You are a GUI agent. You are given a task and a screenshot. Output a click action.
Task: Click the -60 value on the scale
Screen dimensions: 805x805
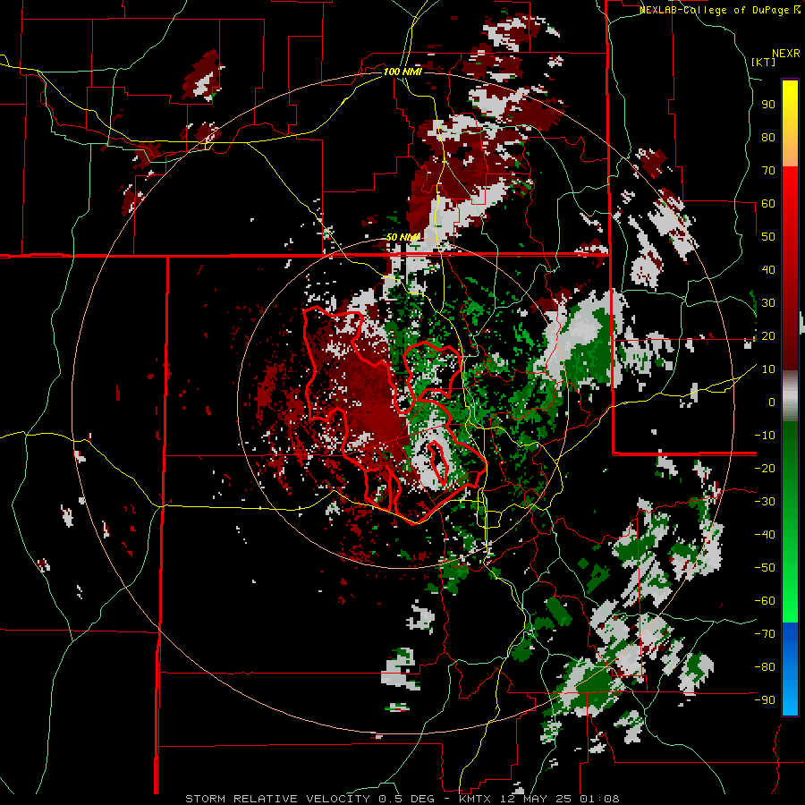(x=765, y=601)
